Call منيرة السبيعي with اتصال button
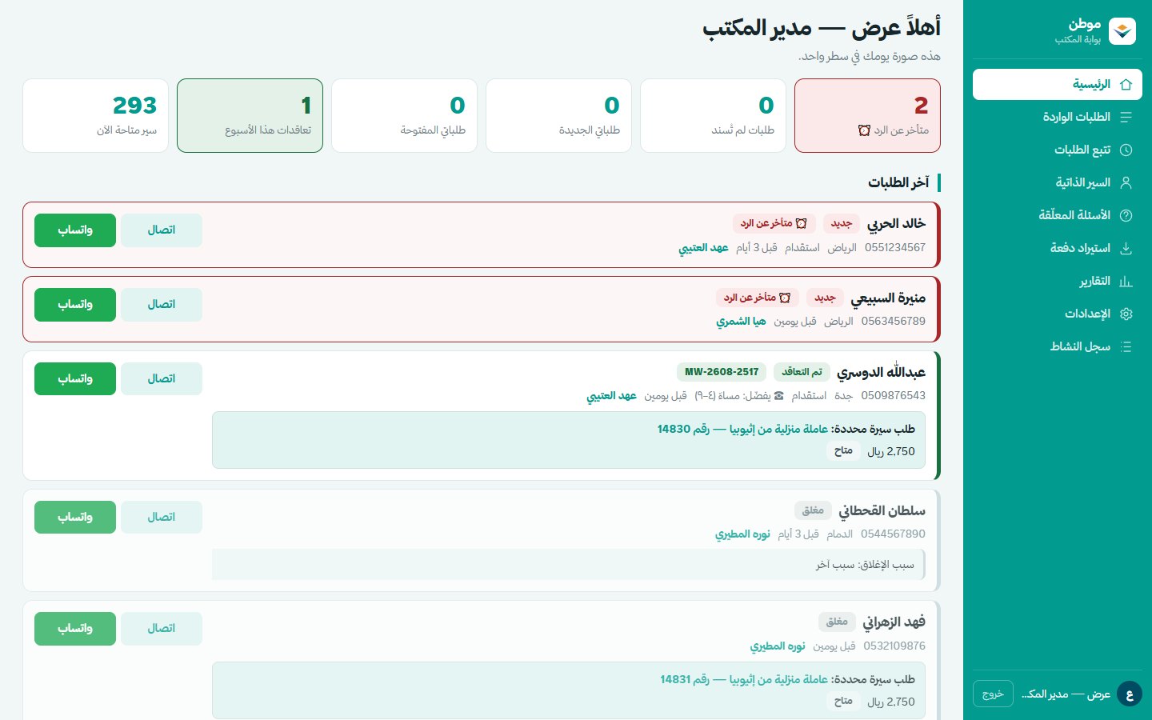This screenshot has width=1152, height=720. pos(162,305)
